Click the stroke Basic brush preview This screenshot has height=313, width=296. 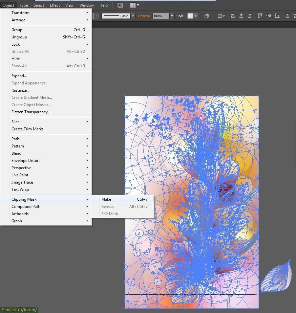pos(116,16)
